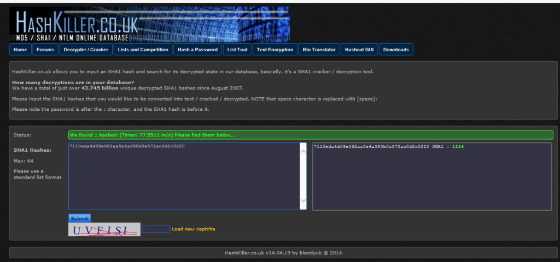Click the cracked result output box
This screenshot has height=262, width=560.
point(432,176)
